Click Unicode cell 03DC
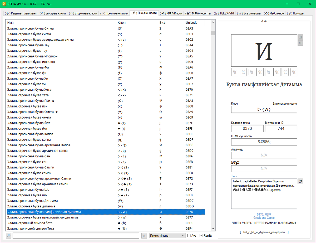 tap(189, 201)
